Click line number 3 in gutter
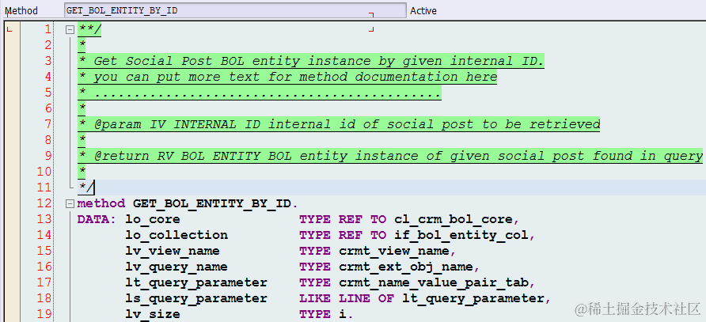This screenshot has height=322, width=706. tap(48, 61)
